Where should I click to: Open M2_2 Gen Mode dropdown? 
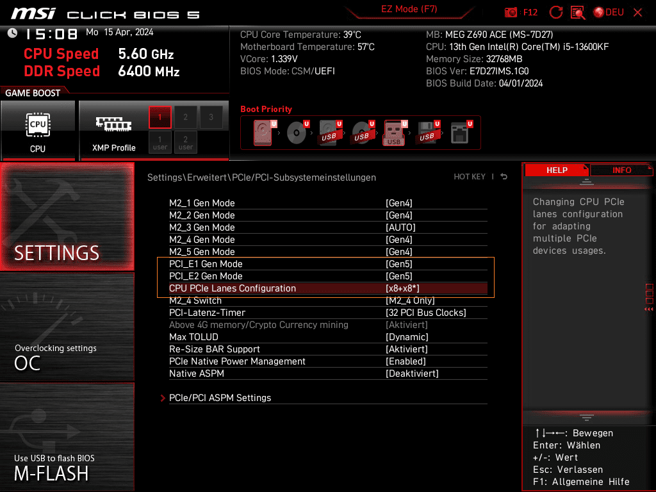click(328, 215)
